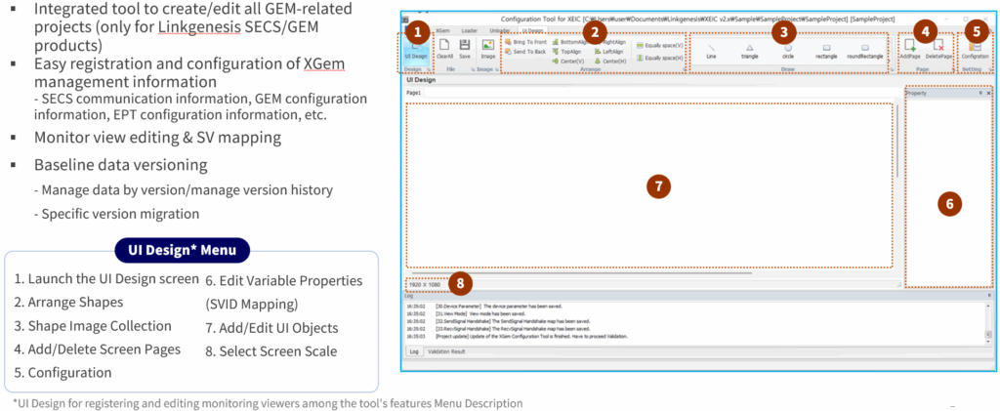Viewport: 1000px width, 411px height.
Task: Launch the UI Design screen button
Action: 416,50
